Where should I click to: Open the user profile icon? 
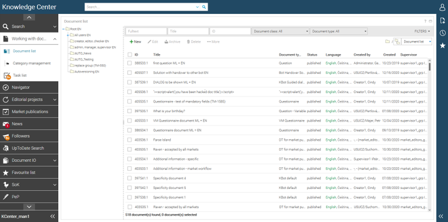[x=442, y=8]
